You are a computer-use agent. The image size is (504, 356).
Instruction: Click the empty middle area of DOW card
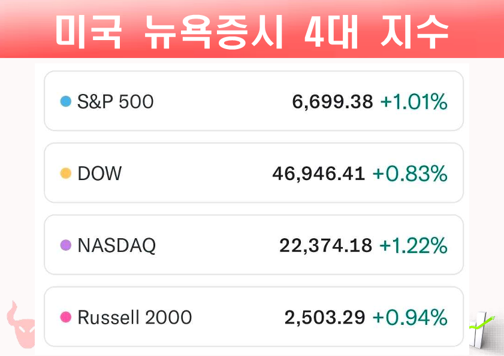198,174
